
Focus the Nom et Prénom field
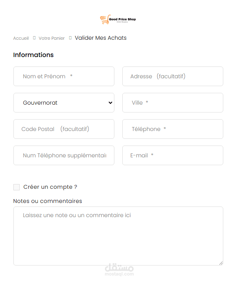pyautogui.click(x=64, y=76)
